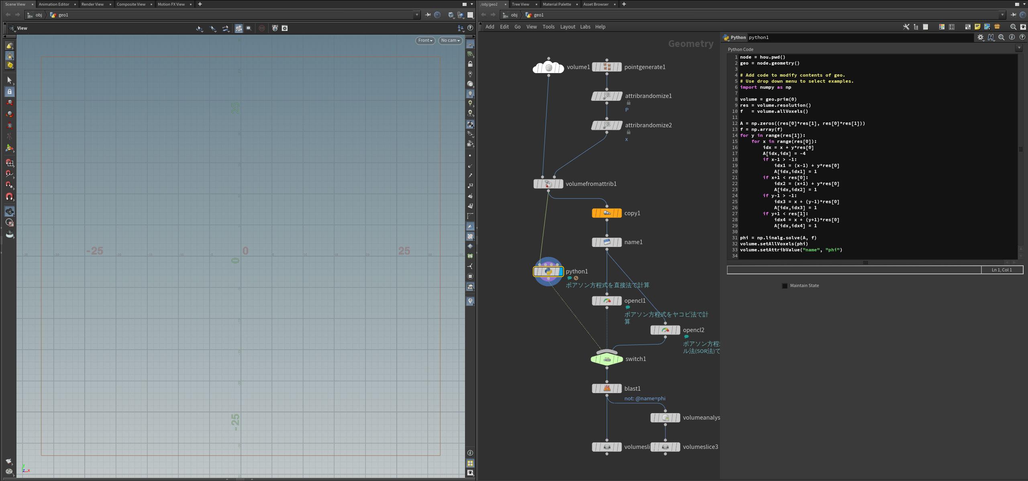This screenshot has height=481, width=1028.
Task: Open the Layout menu in network editor
Action: [x=568, y=27]
